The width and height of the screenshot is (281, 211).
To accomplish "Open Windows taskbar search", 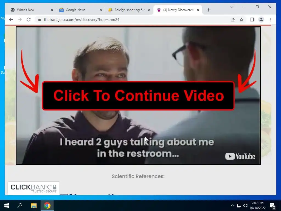I will pyautogui.click(x=20, y=206).
